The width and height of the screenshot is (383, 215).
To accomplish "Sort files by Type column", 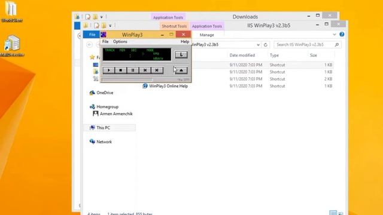I will [x=274, y=56].
